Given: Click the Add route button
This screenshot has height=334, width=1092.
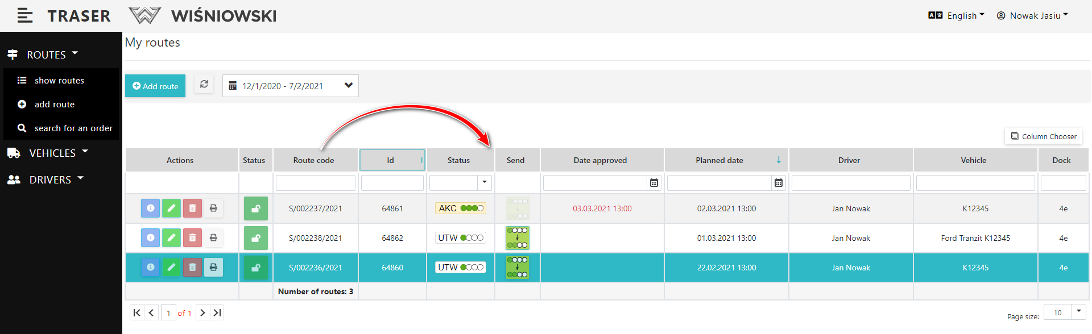Looking at the screenshot, I should tap(155, 86).
